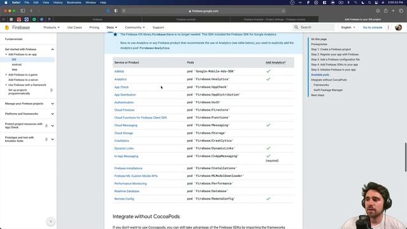This screenshot has width=407, height=229.
Task: Click the flask icon beside Set up projects programmatically
Action: coord(52,90)
